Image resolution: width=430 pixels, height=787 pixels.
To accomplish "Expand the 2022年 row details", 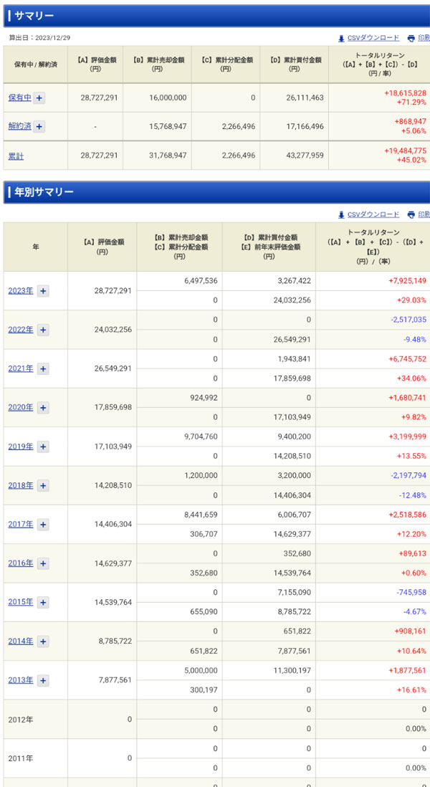I will click(x=43, y=330).
